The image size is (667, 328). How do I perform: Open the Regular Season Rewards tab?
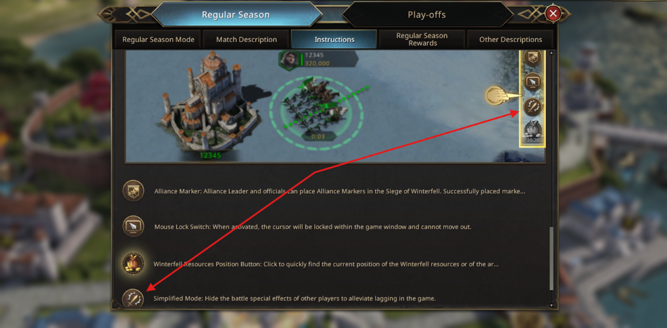tap(422, 39)
